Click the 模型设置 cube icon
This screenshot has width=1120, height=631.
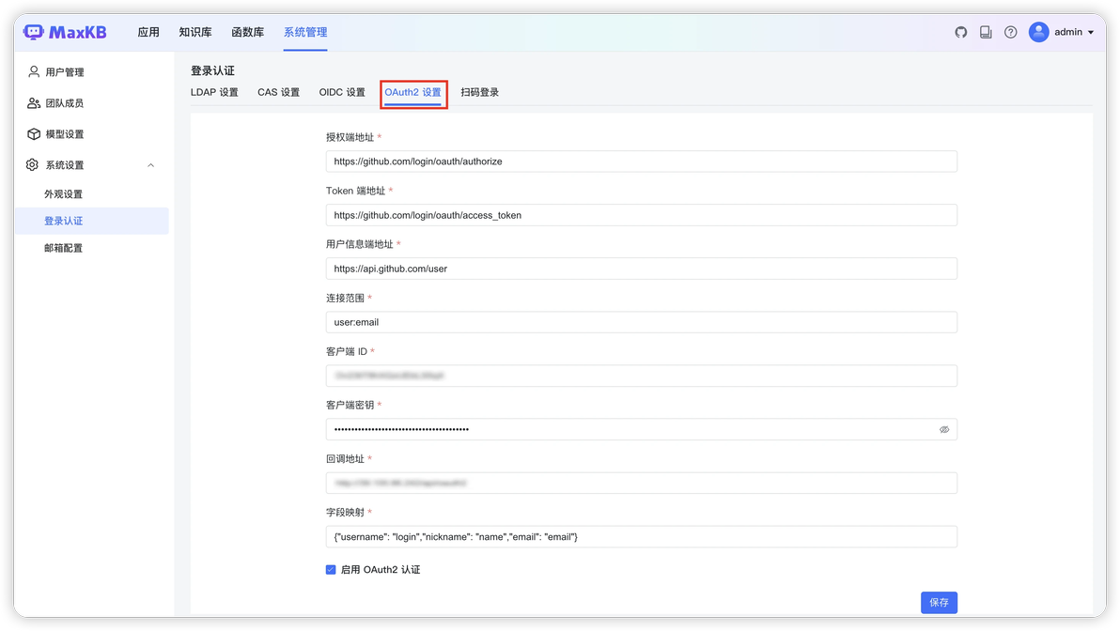[34, 134]
